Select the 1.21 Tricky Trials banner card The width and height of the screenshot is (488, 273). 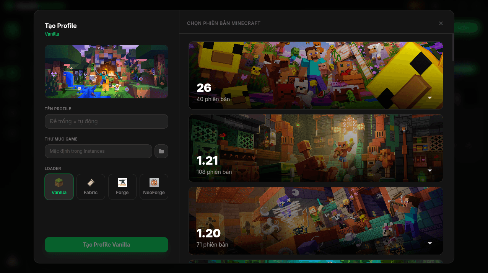tap(316, 148)
